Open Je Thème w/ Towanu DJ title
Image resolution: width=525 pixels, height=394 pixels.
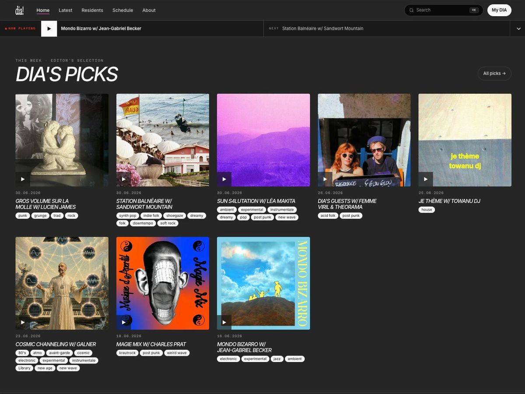pos(449,201)
